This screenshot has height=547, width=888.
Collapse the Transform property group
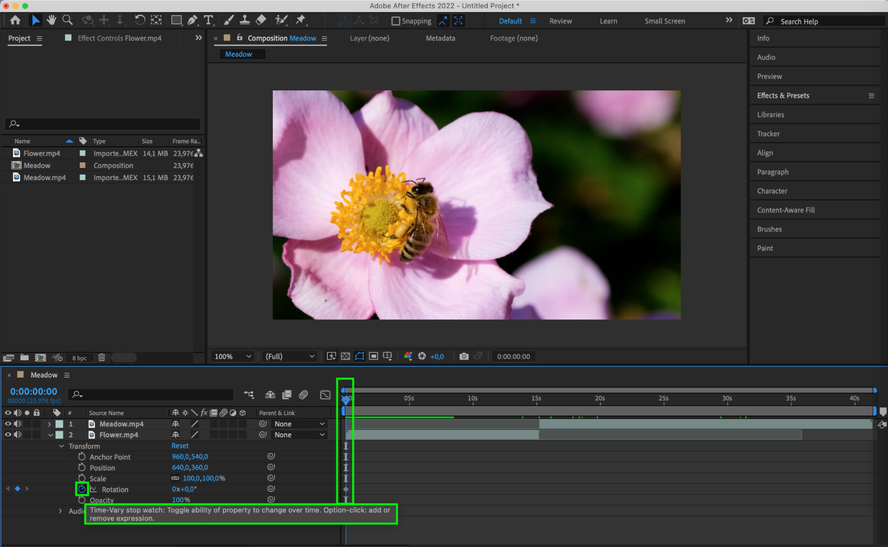click(x=61, y=446)
